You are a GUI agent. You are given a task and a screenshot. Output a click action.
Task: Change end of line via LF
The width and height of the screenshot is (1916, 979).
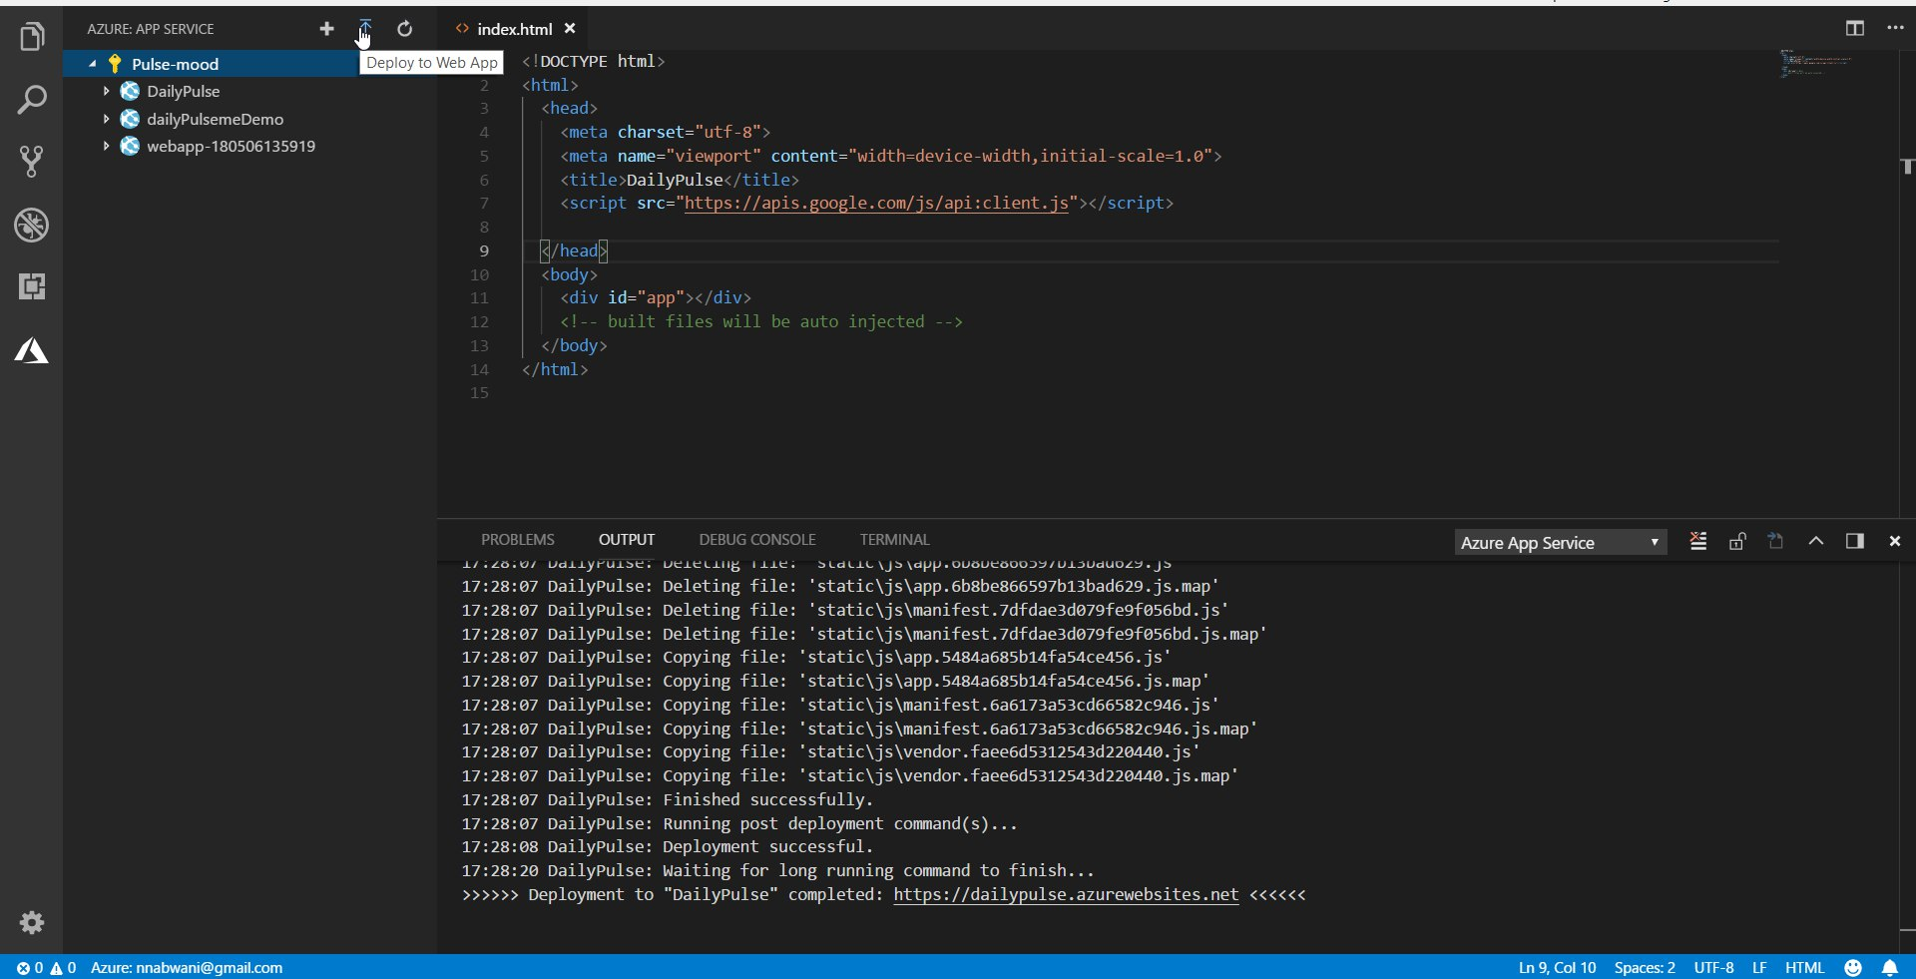click(x=1759, y=968)
